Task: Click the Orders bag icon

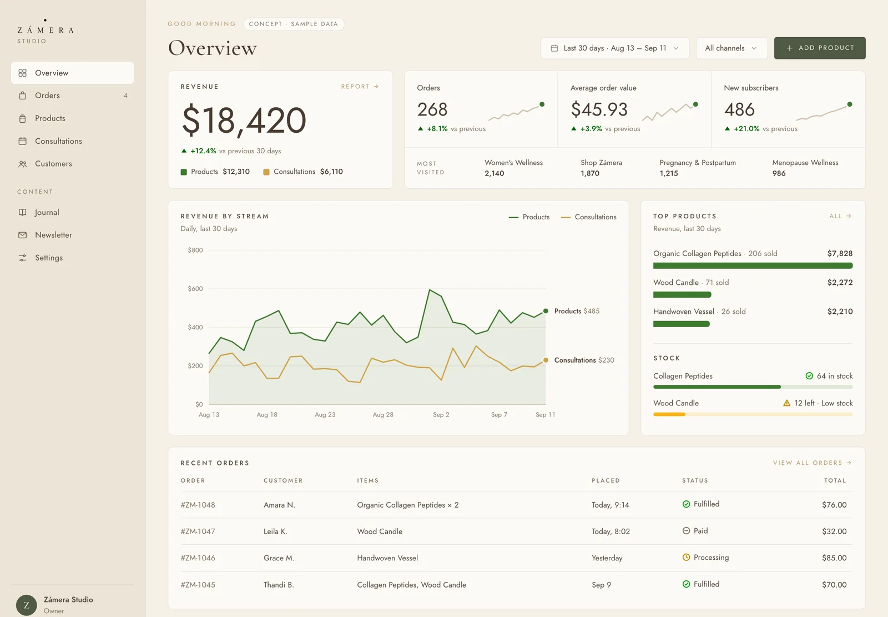Action: click(x=23, y=96)
